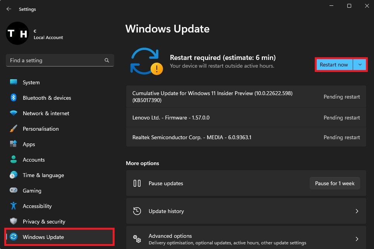Click the search magnifier icon
The image size is (374, 249).
tap(107, 60)
